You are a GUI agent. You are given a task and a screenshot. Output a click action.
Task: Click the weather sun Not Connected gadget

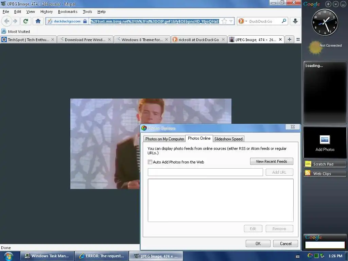pyautogui.click(x=325, y=48)
